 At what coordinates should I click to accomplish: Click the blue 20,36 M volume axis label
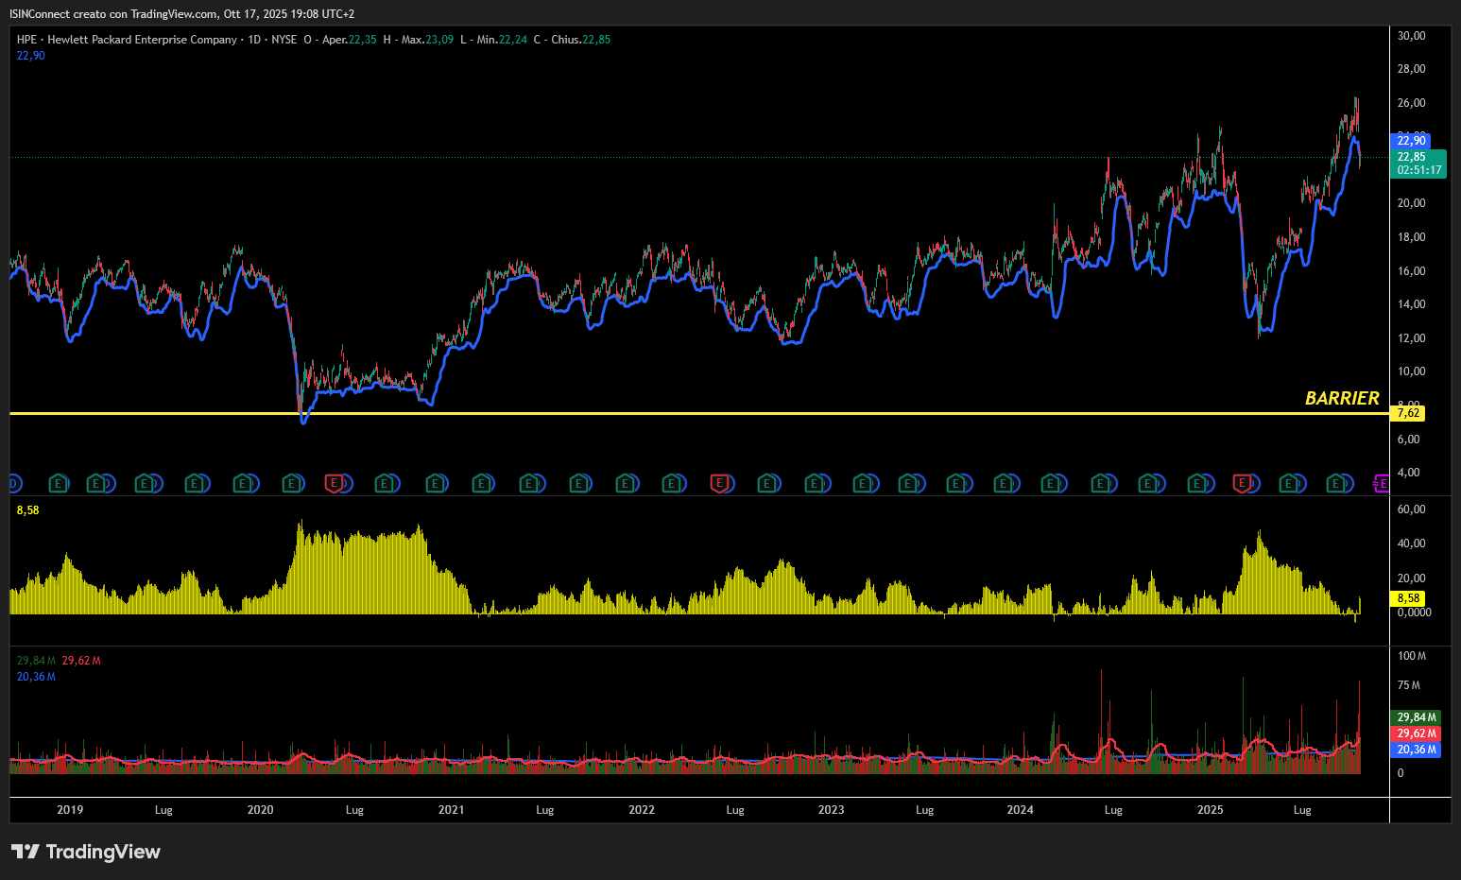coord(1417,750)
